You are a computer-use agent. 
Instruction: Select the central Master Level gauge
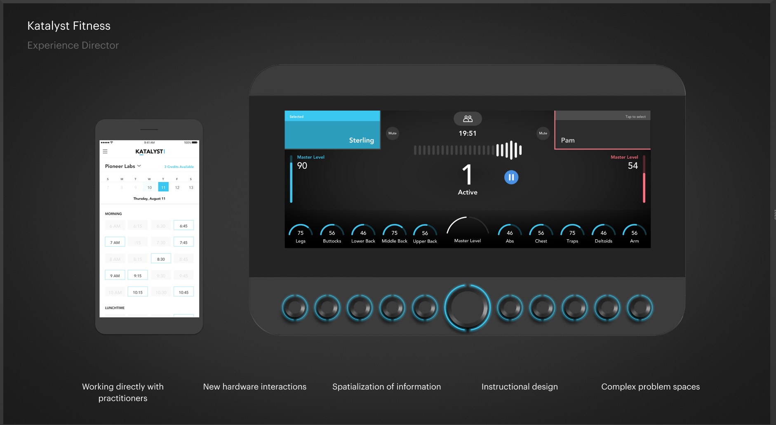click(468, 230)
